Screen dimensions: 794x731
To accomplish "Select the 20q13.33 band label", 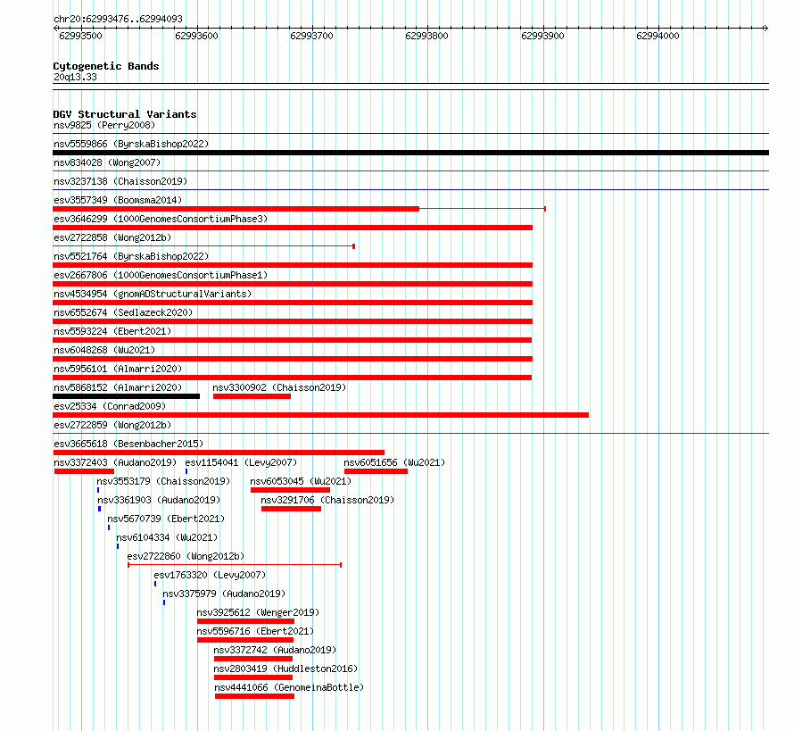I will pos(75,77).
